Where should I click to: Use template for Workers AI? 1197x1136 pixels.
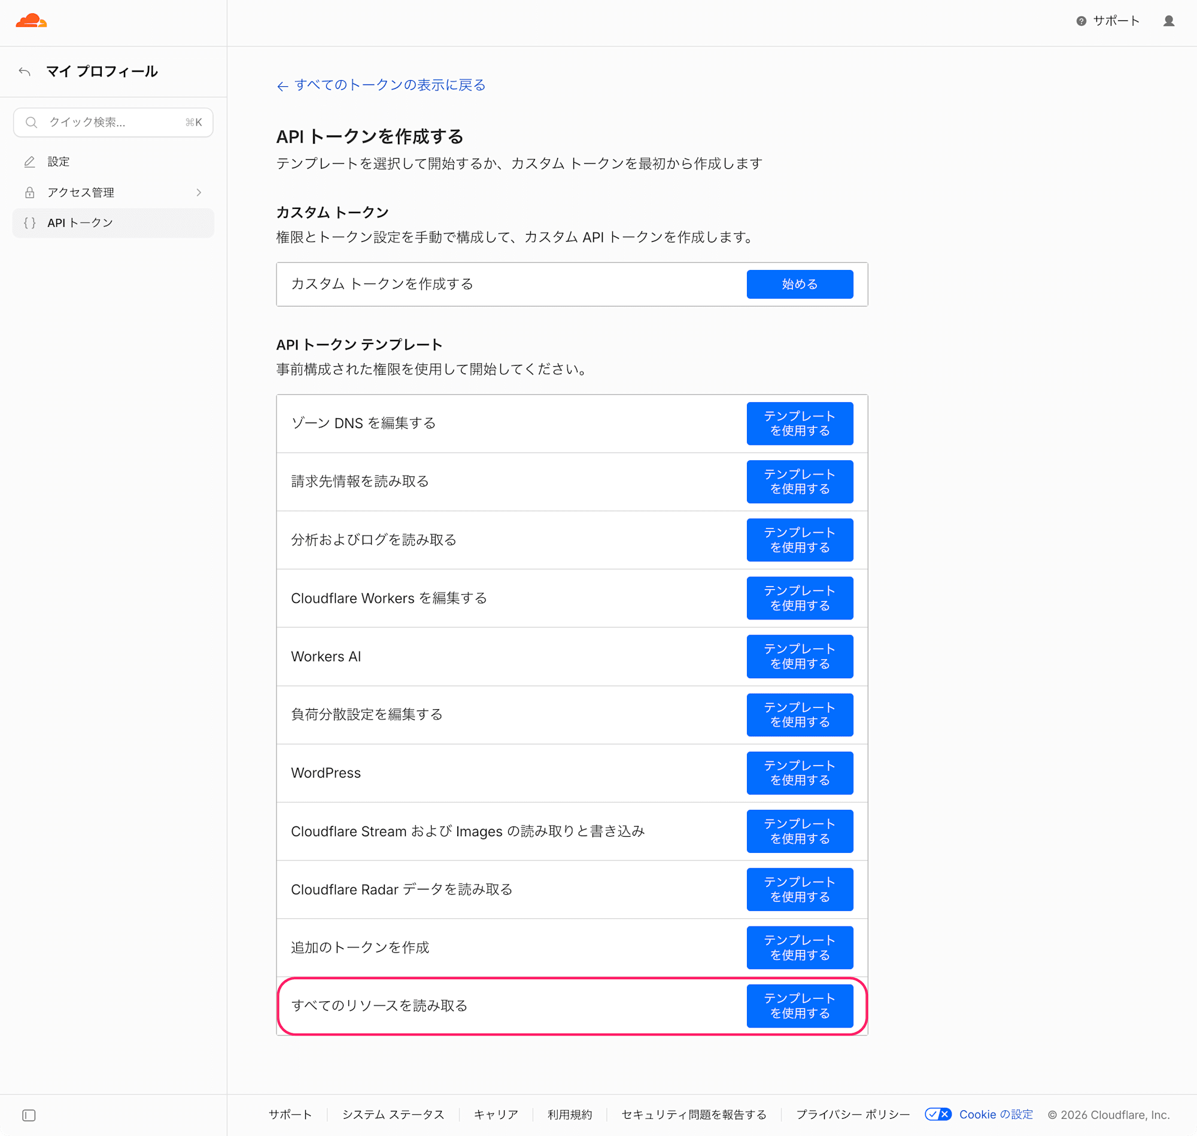pos(799,657)
